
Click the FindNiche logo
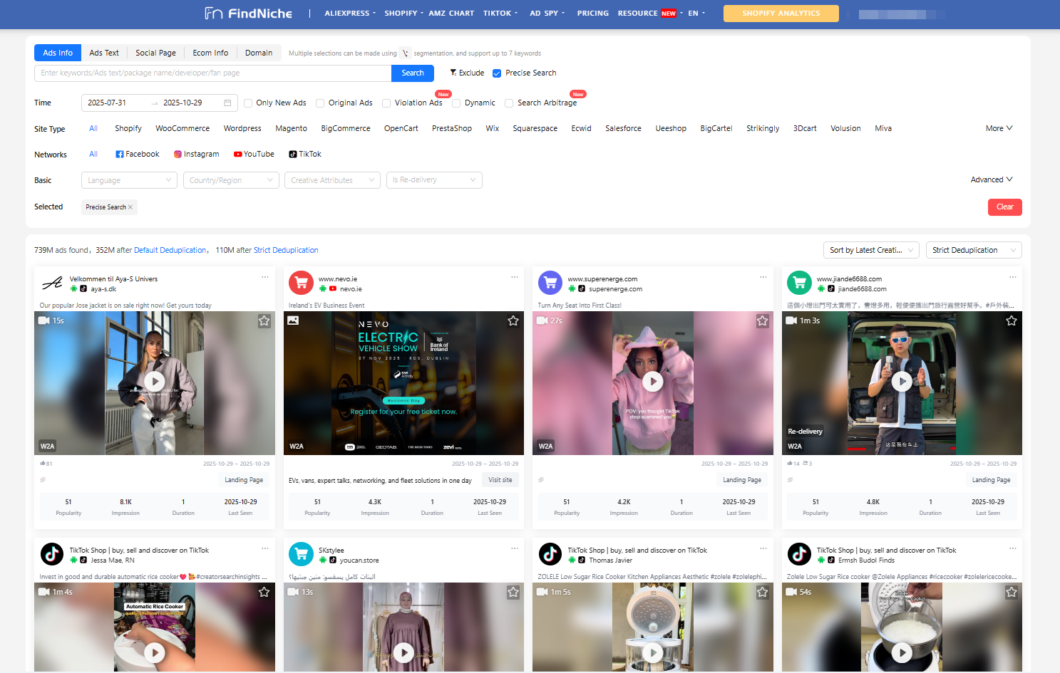pos(247,13)
